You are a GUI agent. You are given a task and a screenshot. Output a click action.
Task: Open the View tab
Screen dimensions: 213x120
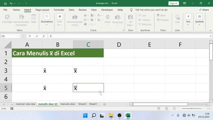point(94,10)
